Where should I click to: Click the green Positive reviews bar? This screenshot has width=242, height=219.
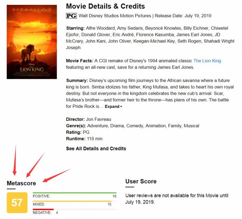(74, 193)
